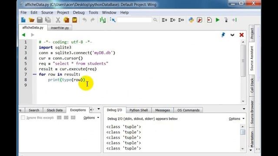
Task: Click the Step Into debug icon
Action: click(226, 20)
